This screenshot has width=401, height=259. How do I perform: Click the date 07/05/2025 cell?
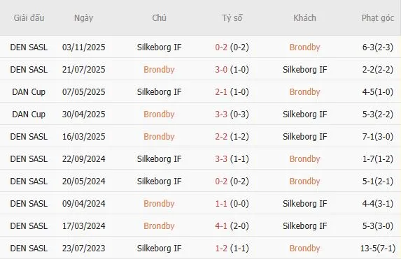83,92
